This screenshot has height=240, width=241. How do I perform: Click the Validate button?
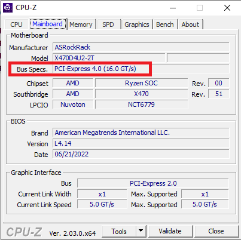tap(170, 231)
